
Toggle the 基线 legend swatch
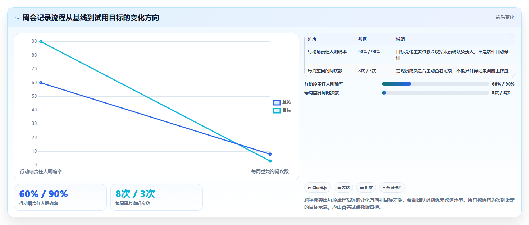point(277,103)
